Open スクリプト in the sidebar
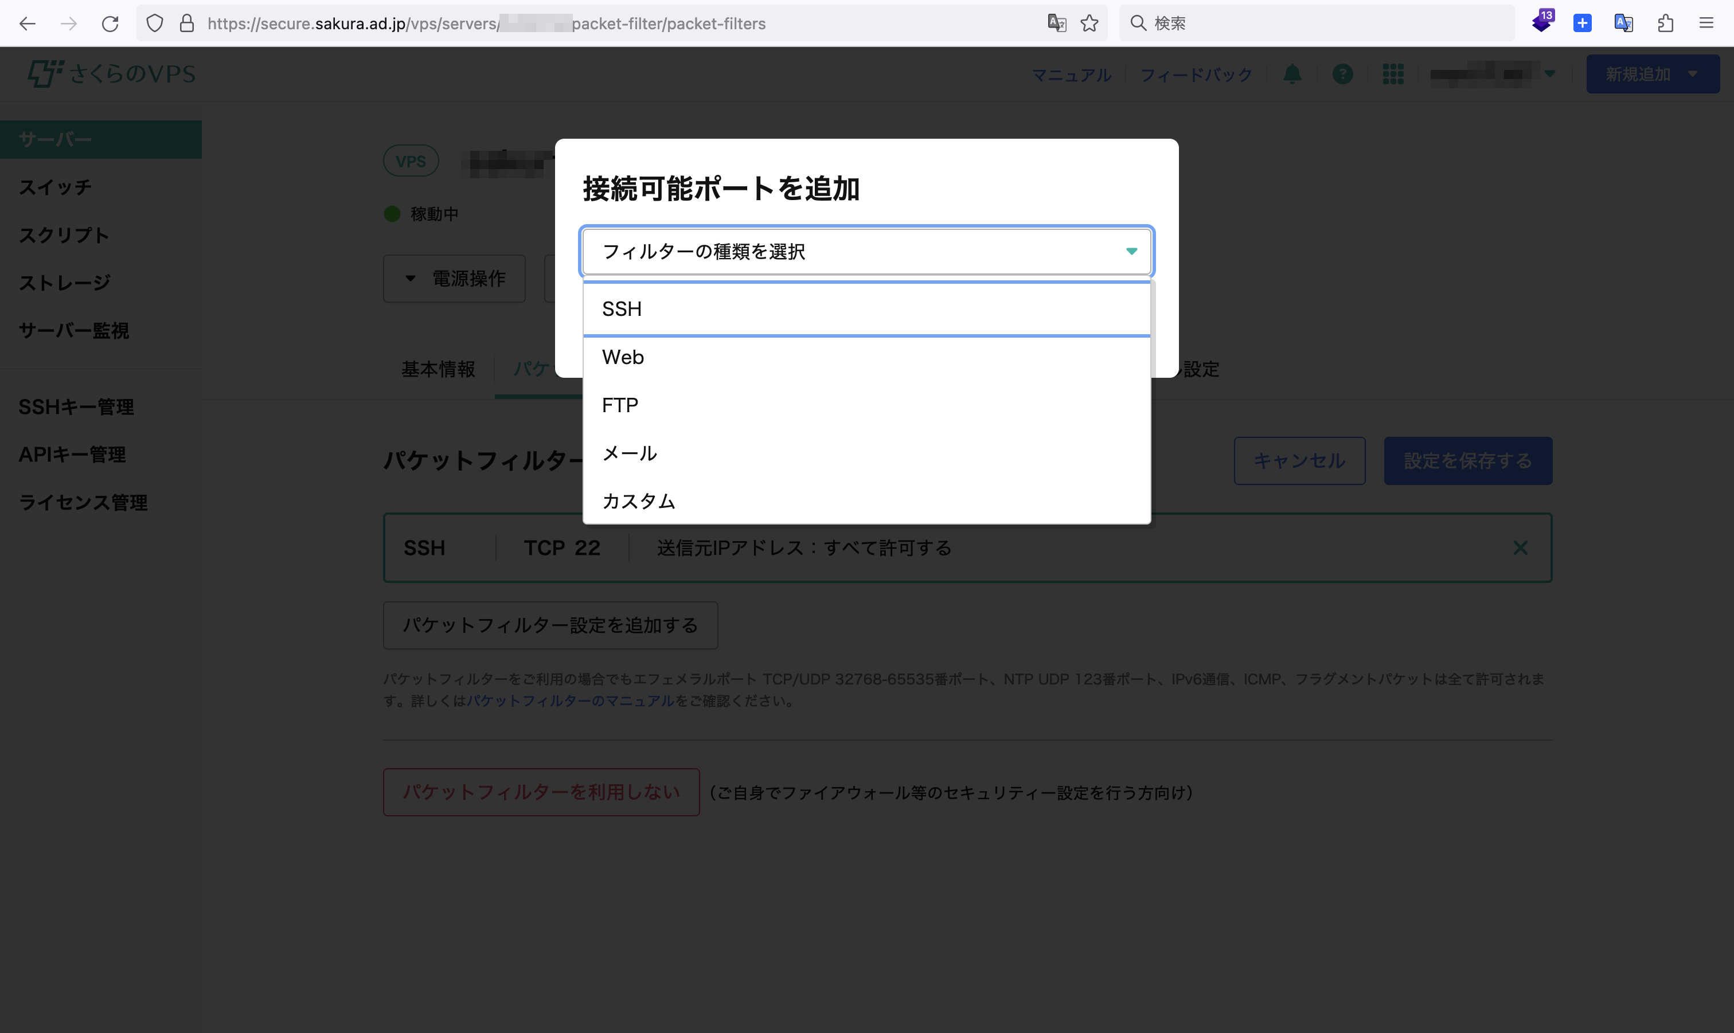1734x1033 pixels. tap(64, 235)
